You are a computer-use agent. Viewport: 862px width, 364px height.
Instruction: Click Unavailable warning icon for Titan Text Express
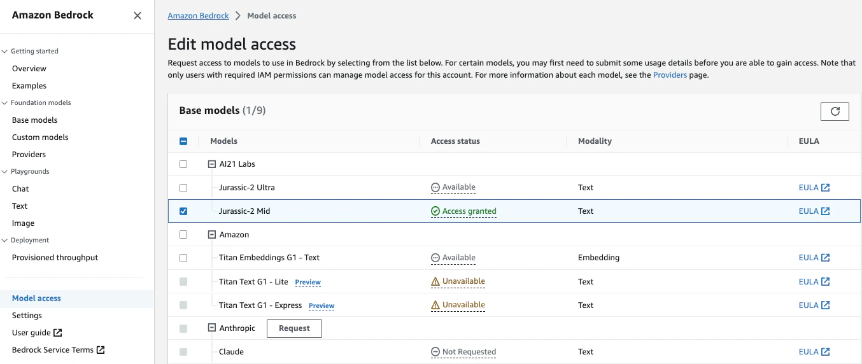[x=435, y=305]
